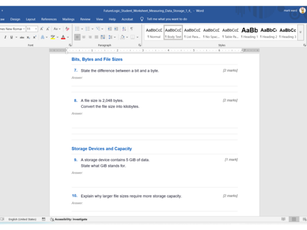Toggle Show/Hide paragraph marks
This screenshot has height=230, width=307.
131,29
